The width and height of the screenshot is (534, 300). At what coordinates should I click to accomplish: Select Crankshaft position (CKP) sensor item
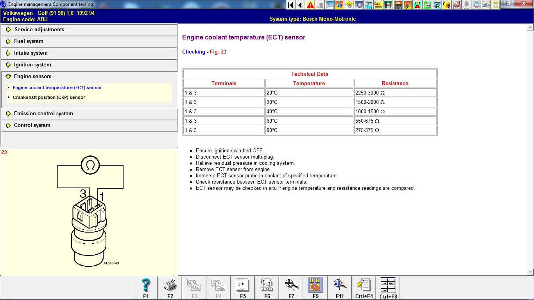pos(49,97)
